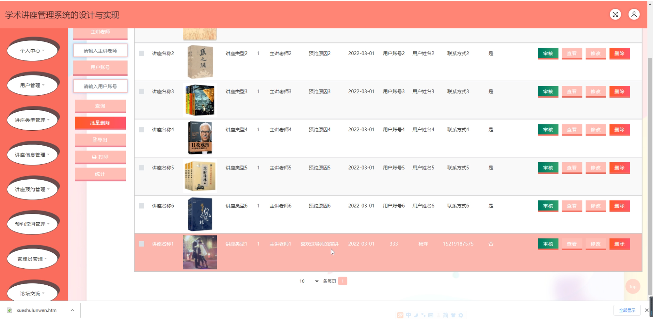Click 查看 for 讲座名称2
This screenshot has width=653, height=319.
572,54
